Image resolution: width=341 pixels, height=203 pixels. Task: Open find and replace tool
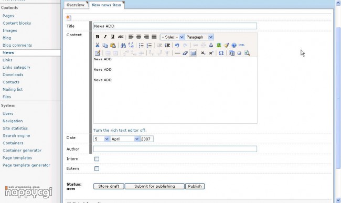tap(131, 45)
